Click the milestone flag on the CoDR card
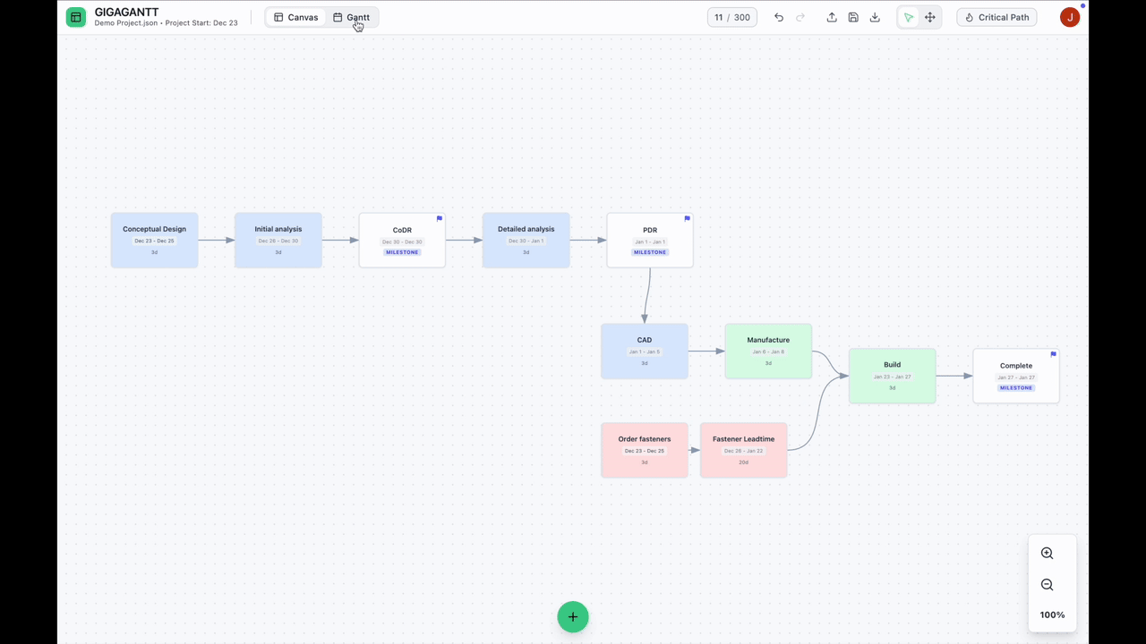 click(439, 218)
